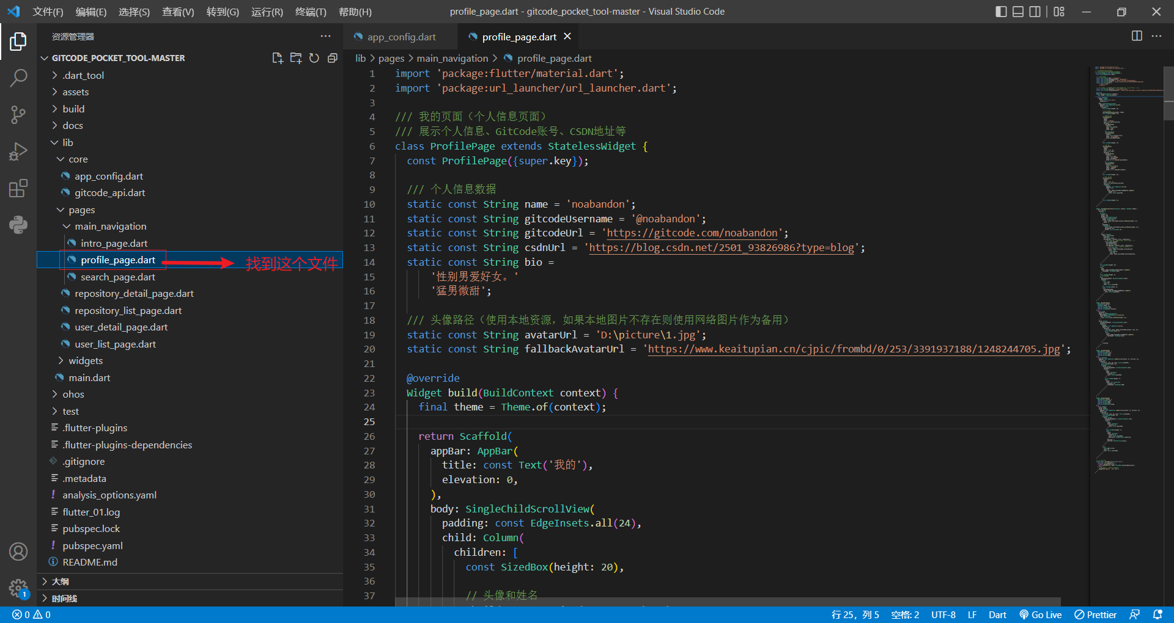
Task: Change the Dart language mode
Action: (997, 615)
